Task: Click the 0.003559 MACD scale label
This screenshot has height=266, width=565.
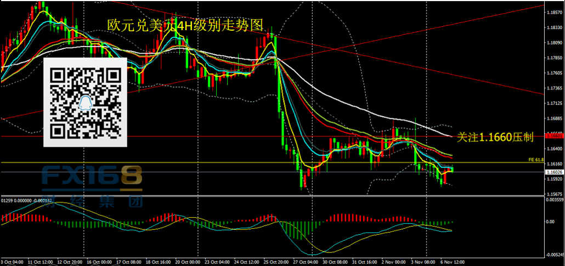Action: point(555,200)
